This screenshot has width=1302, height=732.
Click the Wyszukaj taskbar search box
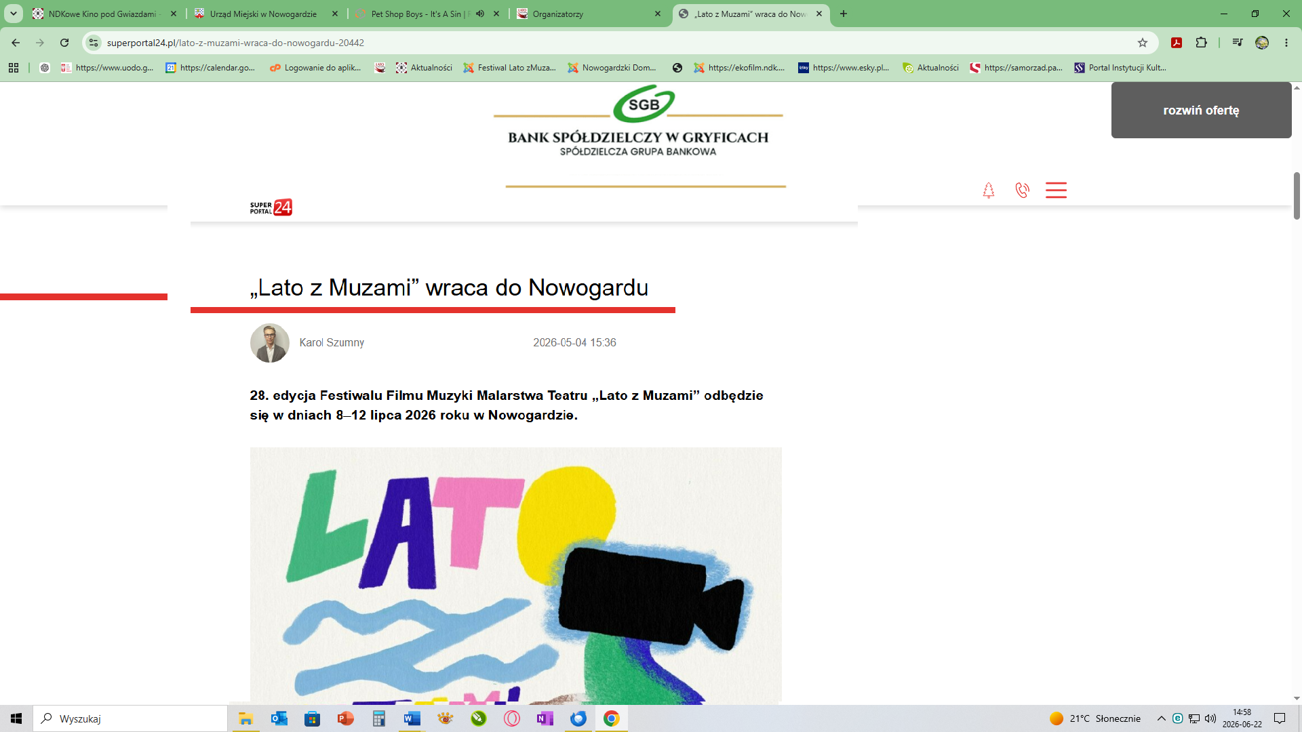[130, 718]
